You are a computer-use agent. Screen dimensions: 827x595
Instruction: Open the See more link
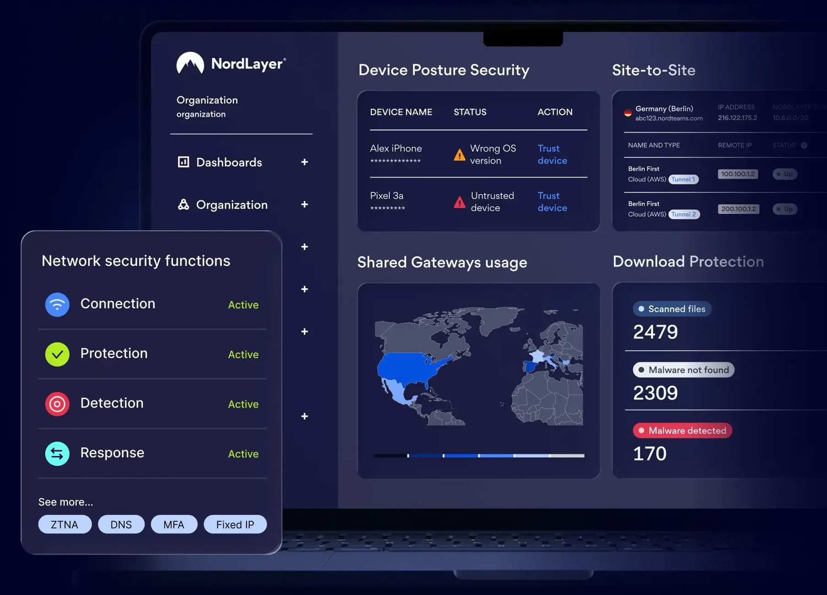pyautogui.click(x=66, y=502)
